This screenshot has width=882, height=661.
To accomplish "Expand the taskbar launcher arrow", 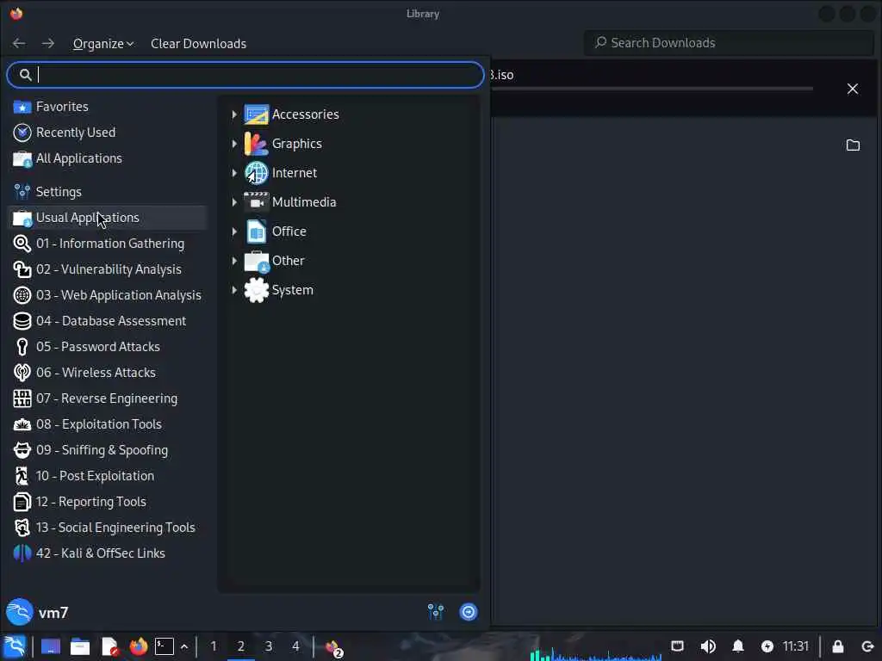I will coord(184,646).
